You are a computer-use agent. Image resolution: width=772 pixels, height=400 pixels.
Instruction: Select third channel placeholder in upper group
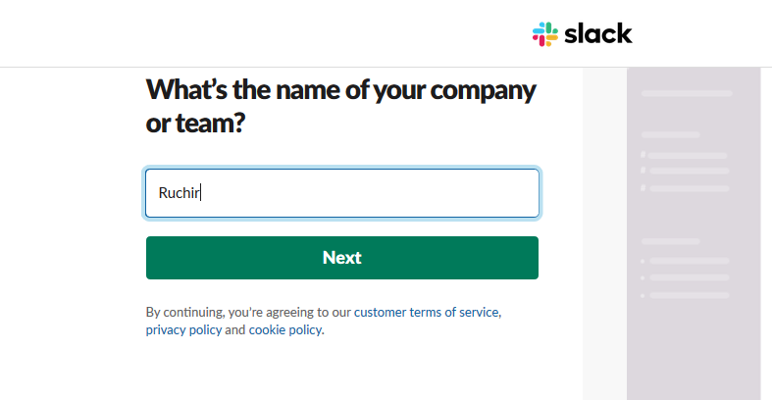coord(689,187)
